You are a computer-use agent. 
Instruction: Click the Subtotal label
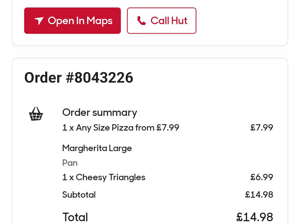click(79, 195)
